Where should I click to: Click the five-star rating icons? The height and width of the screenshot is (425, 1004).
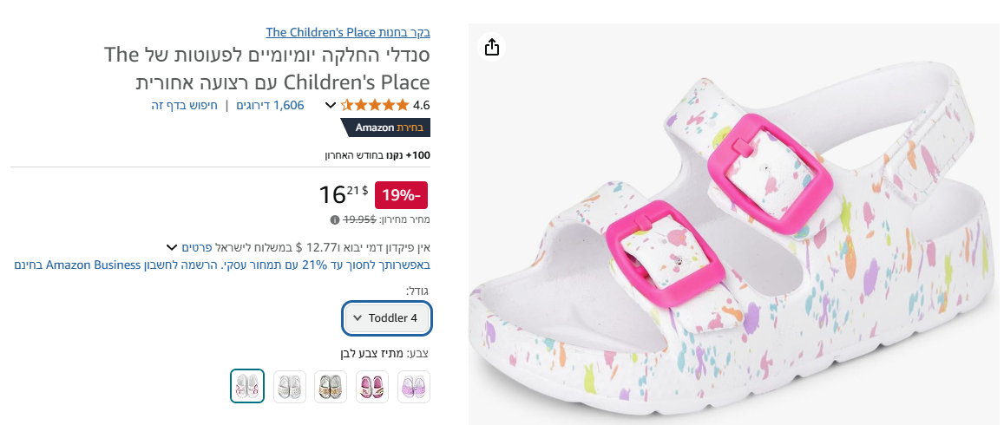point(374,105)
